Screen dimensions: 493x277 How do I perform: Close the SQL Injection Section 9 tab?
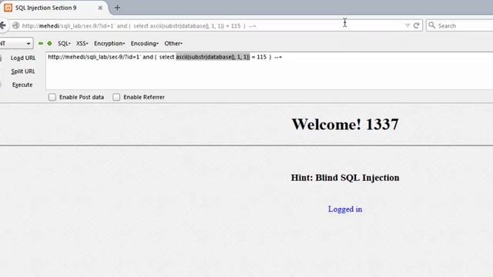click(100, 8)
